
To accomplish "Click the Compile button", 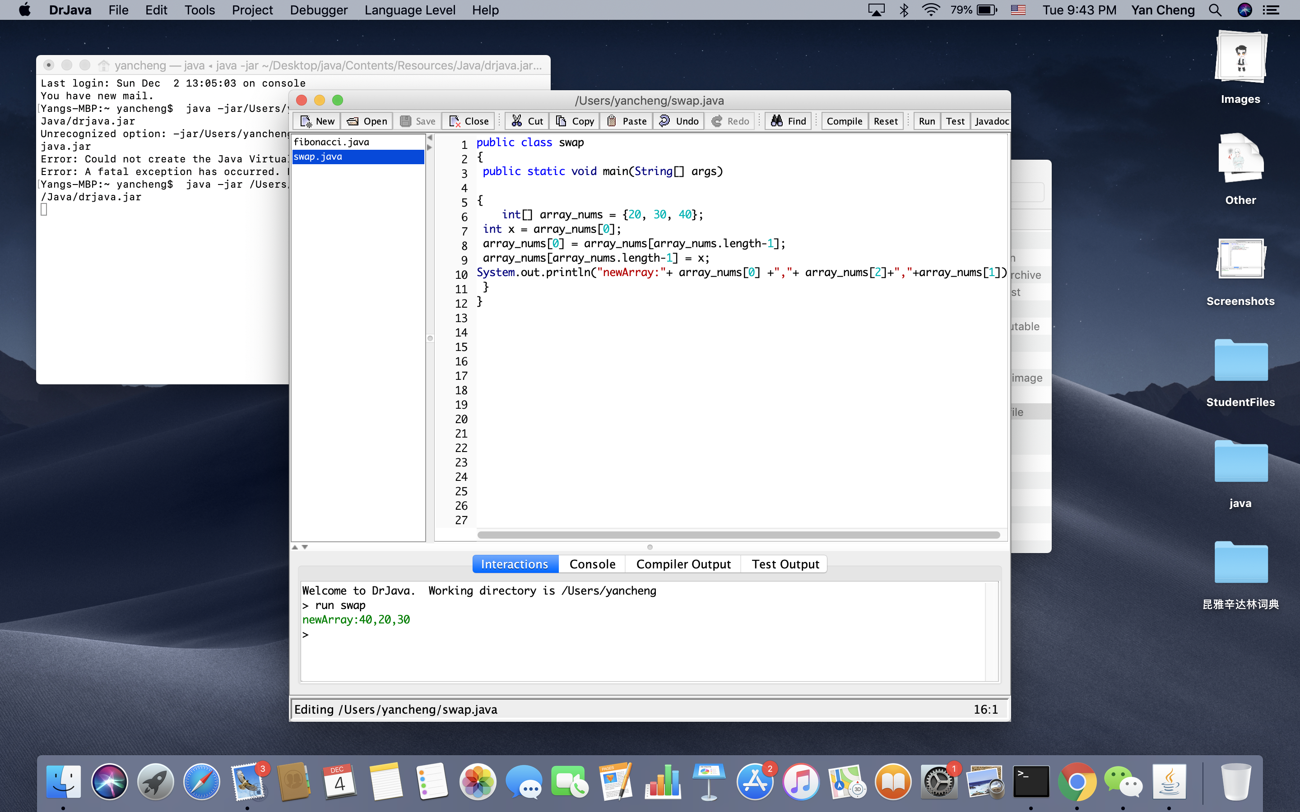I will click(x=844, y=121).
